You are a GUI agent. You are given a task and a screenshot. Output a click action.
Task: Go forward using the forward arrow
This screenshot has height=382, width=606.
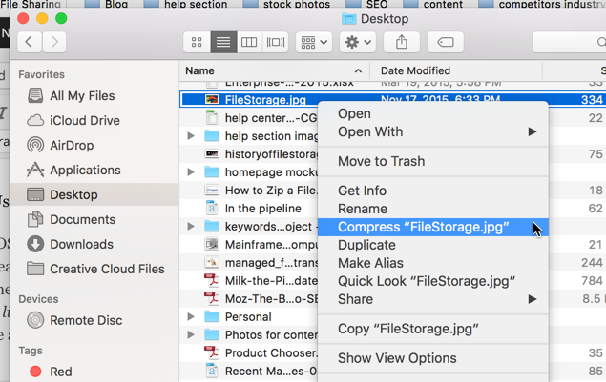[x=54, y=42]
